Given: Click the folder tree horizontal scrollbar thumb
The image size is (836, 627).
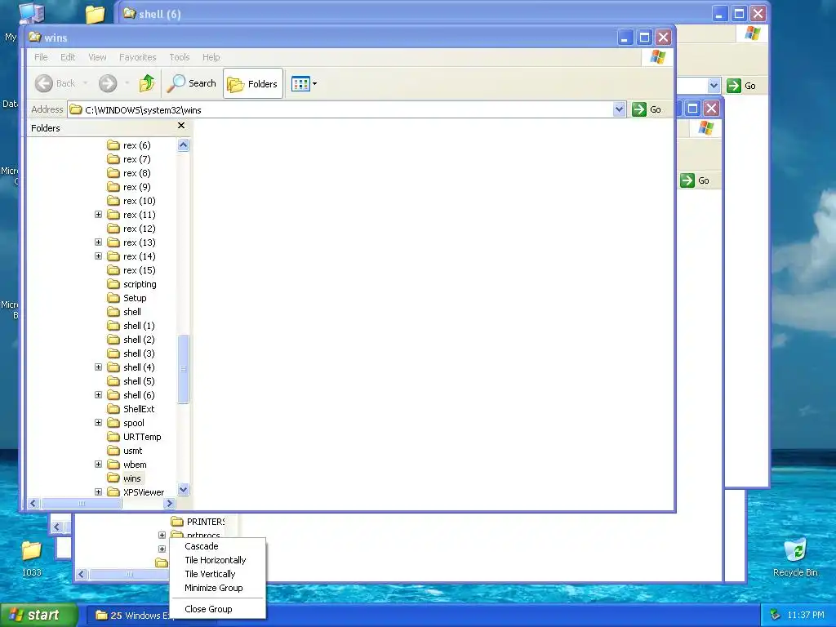Looking at the screenshot, I should (82, 503).
